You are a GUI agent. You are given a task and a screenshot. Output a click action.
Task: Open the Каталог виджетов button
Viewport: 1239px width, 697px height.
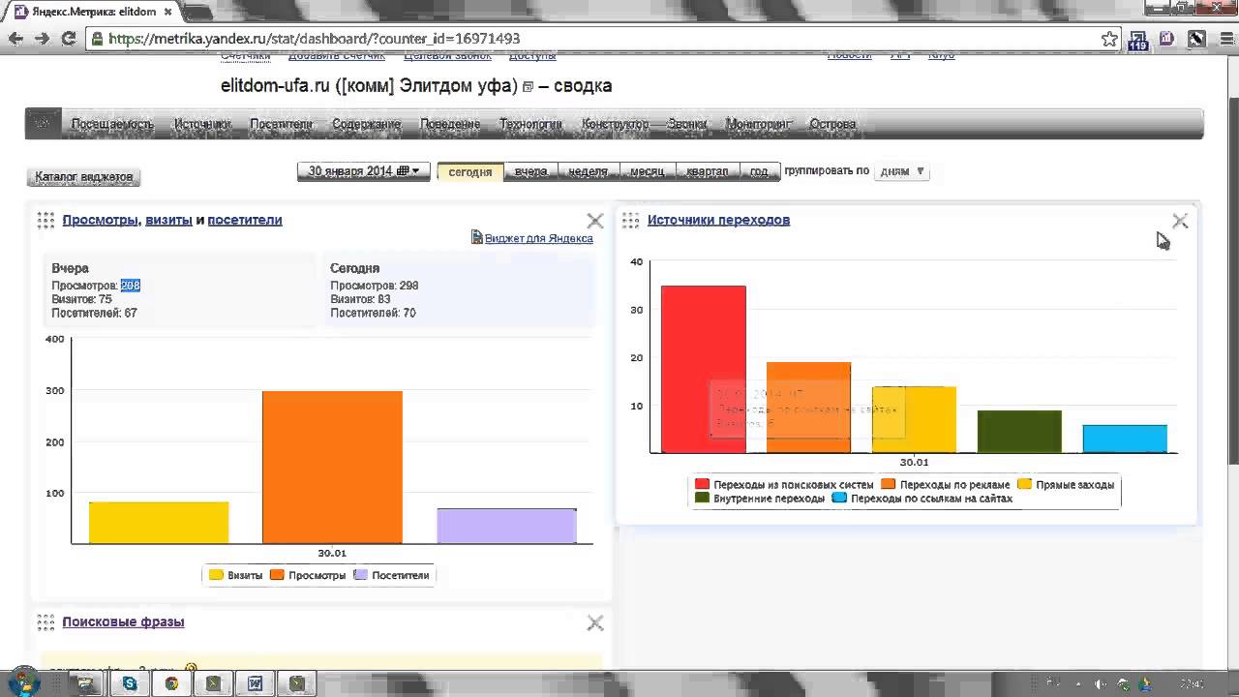tap(83, 177)
